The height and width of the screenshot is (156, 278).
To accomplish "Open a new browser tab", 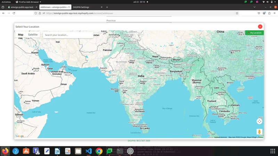I will (x=107, y=7).
